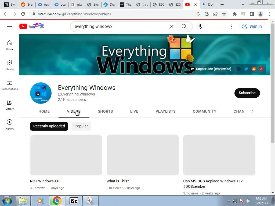The width and height of the screenshot is (275, 206).
Task: Open the website globe link in banner
Action: 238,69
